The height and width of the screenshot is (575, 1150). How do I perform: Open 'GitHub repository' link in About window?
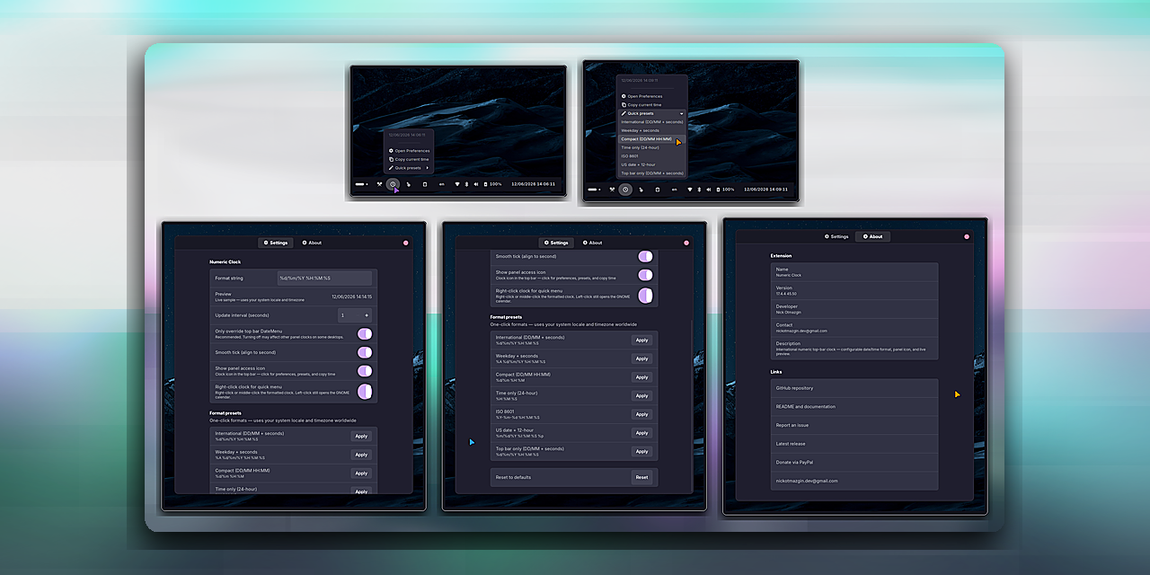[854, 388]
